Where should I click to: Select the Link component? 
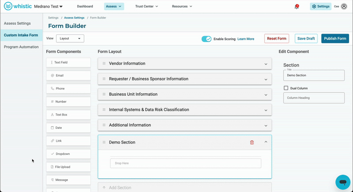click(x=68, y=141)
